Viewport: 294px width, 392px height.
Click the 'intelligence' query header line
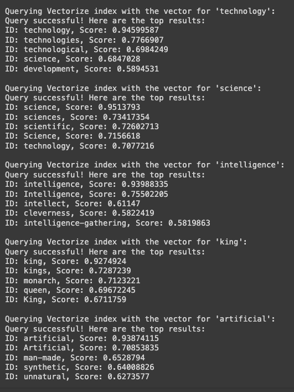pos(145,165)
